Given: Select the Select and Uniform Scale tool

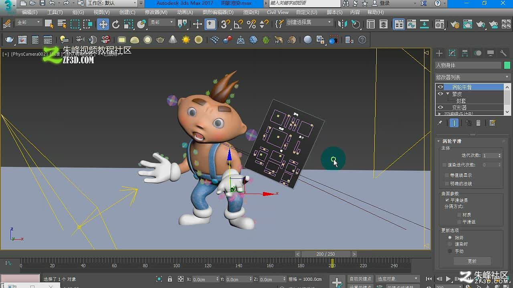Looking at the screenshot, I should pyautogui.click(x=128, y=24).
